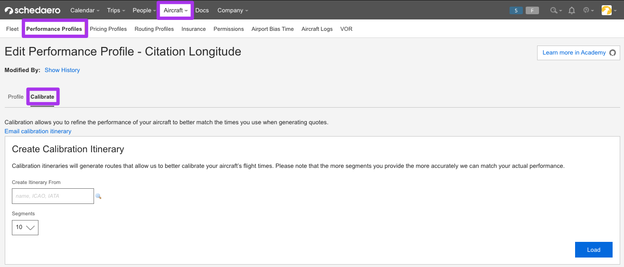Open the recent history clock icon
The width and height of the screenshot is (624, 267).
click(588, 10)
